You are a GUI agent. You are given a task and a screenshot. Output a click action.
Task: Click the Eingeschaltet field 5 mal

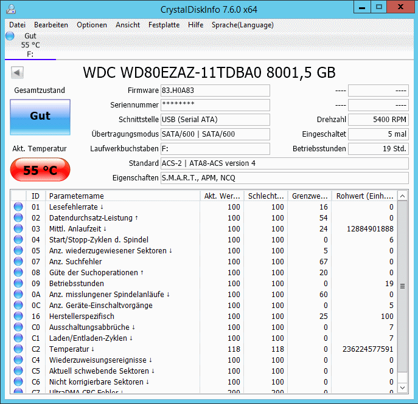[x=378, y=134]
